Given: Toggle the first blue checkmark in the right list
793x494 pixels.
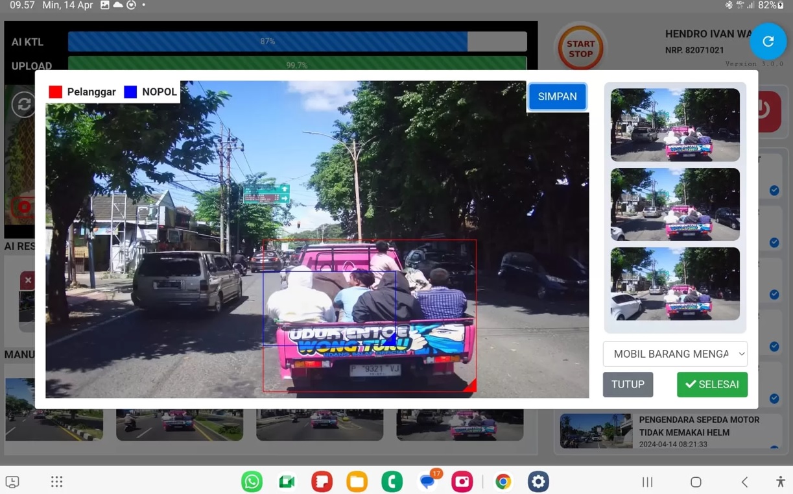Looking at the screenshot, I should click(x=774, y=190).
